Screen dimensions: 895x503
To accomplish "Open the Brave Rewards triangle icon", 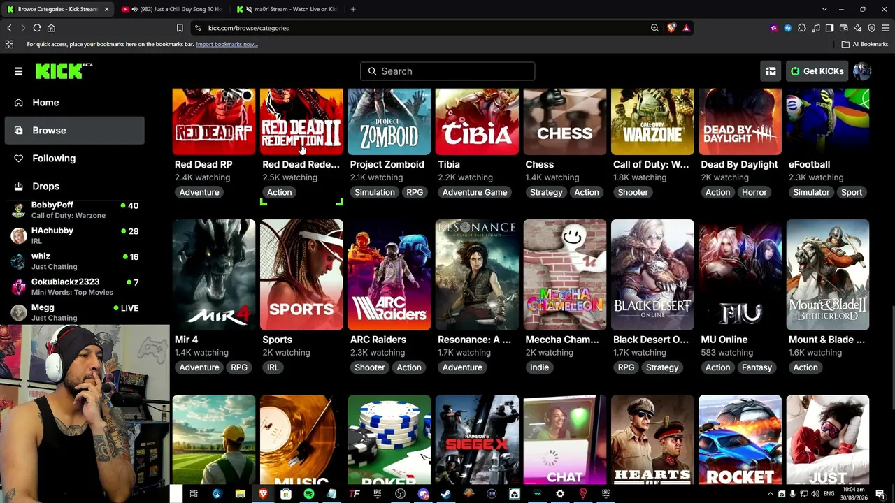I will click(686, 28).
